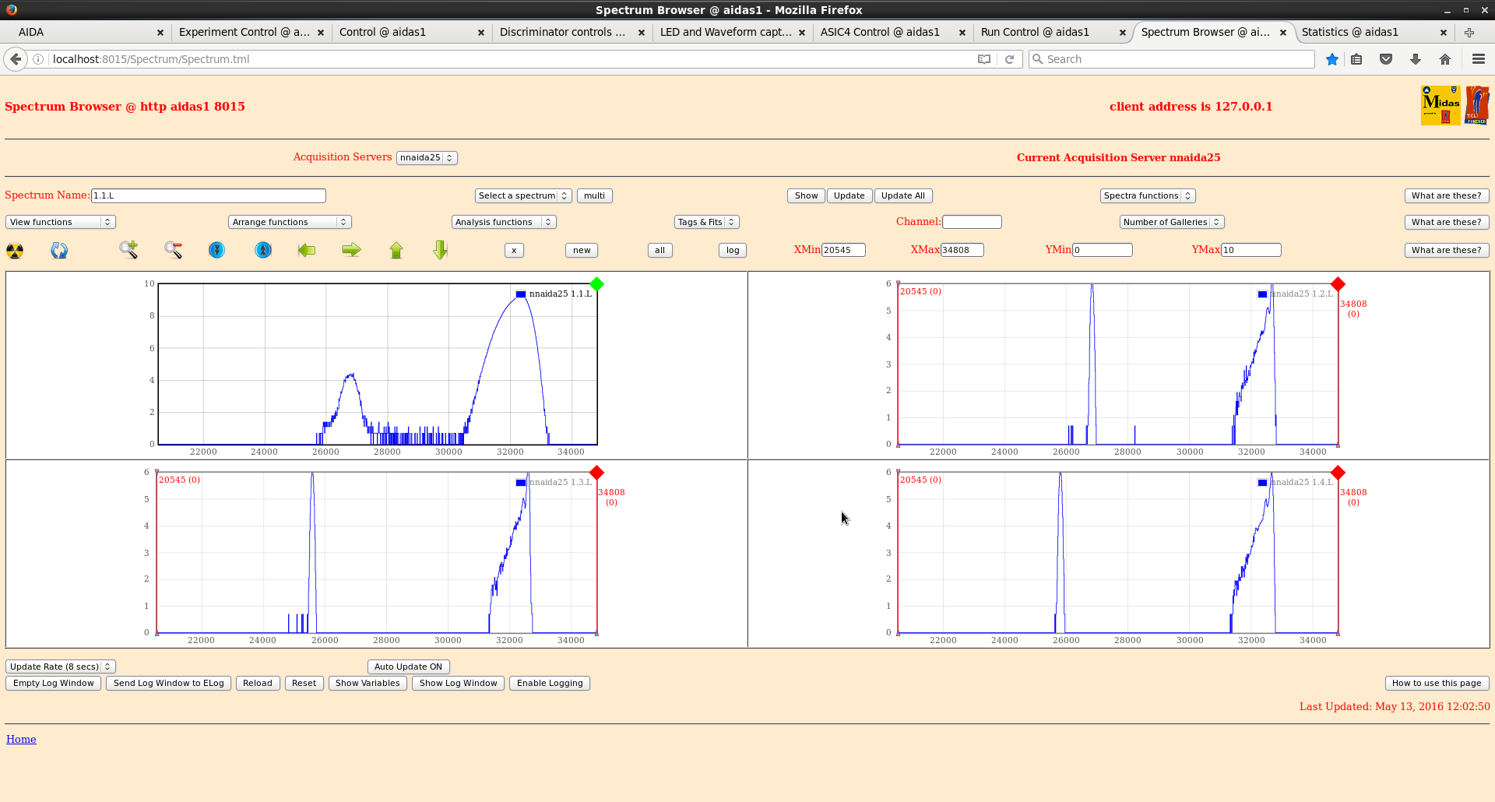The height and width of the screenshot is (802, 1495).
Task: Toggle log scale button
Action: click(x=733, y=250)
